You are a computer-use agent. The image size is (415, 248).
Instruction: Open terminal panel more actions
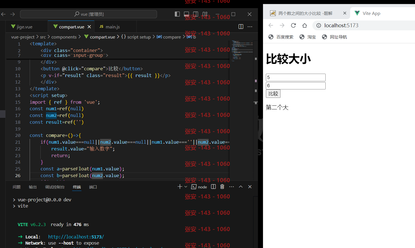point(231,187)
